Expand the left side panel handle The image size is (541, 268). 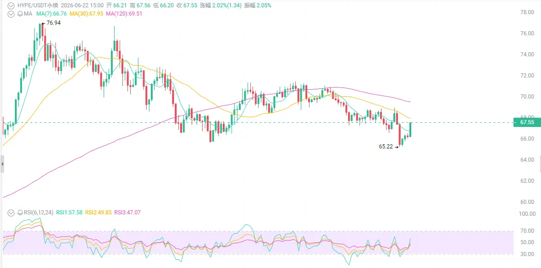point(2,164)
